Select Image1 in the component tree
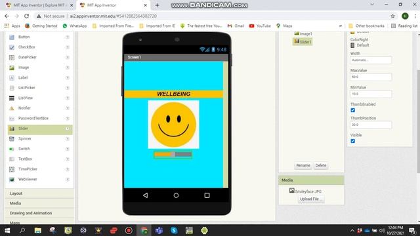Viewport: 420px width, 236px height. 303,33
